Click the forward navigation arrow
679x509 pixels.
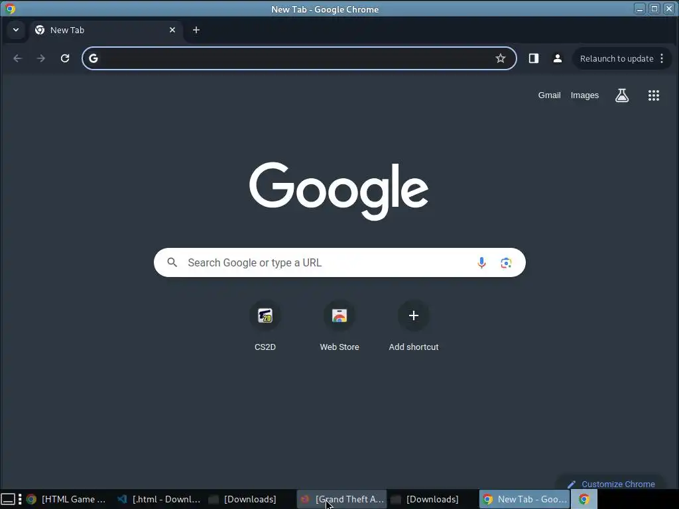click(x=41, y=58)
